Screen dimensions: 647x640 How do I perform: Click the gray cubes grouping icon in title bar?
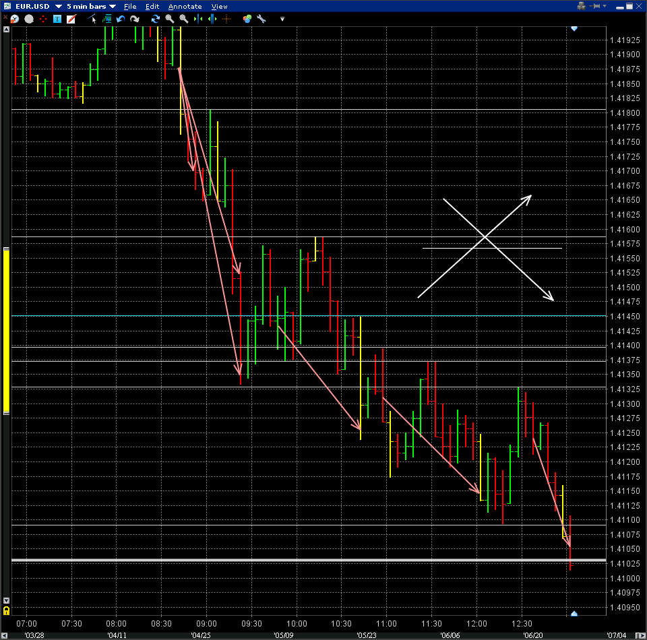pyautogui.click(x=582, y=6)
